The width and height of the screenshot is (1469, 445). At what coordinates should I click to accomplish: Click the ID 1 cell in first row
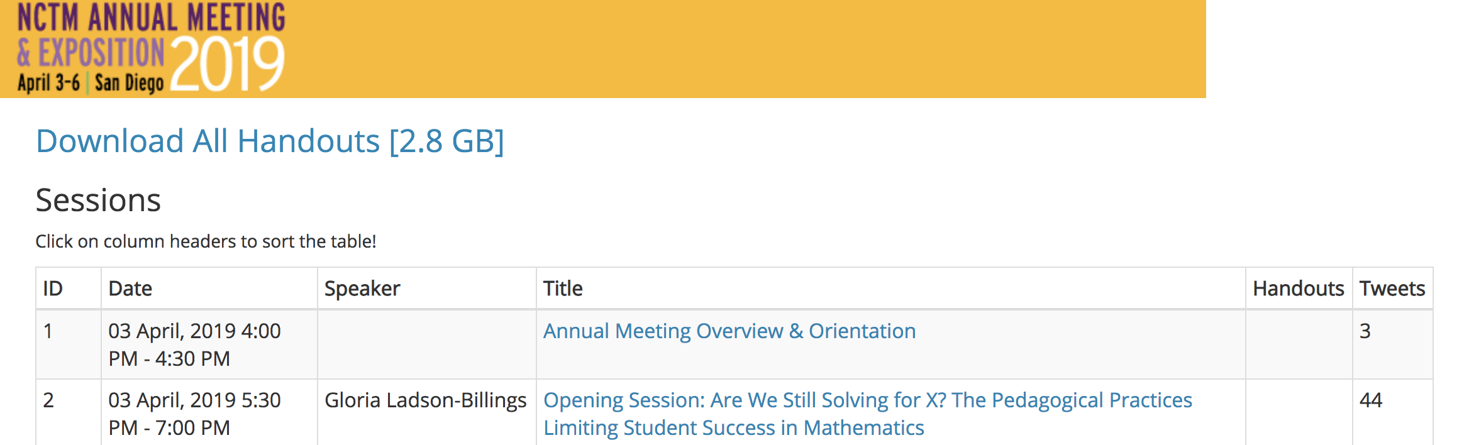click(x=48, y=331)
